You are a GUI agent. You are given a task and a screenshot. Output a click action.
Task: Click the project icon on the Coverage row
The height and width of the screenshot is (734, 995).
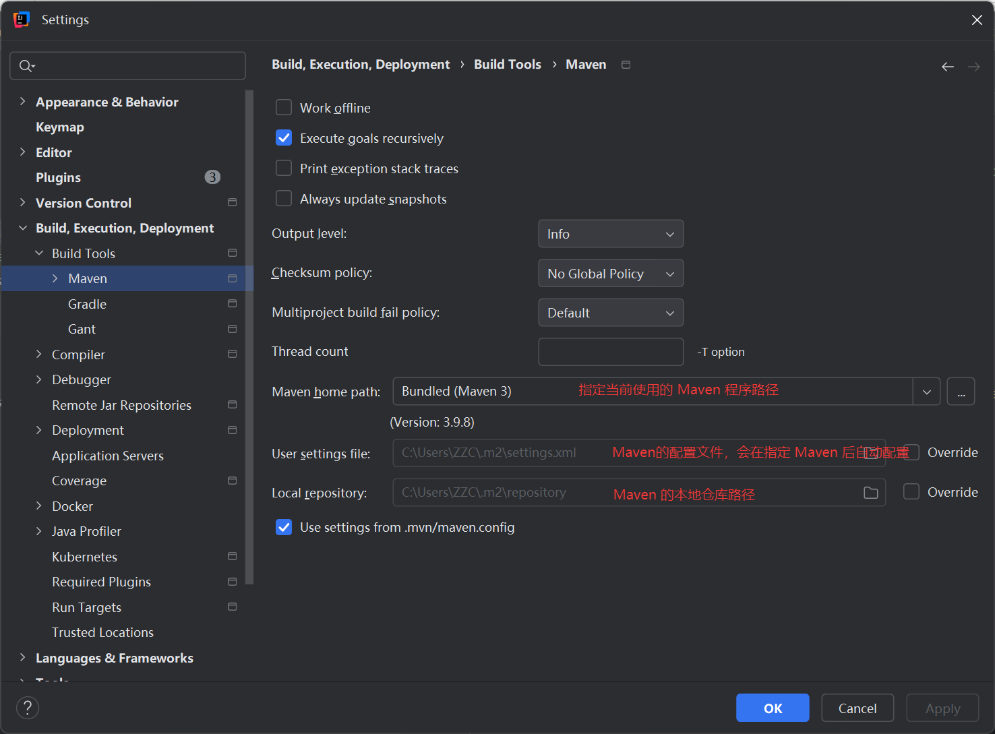click(x=233, y=481)
